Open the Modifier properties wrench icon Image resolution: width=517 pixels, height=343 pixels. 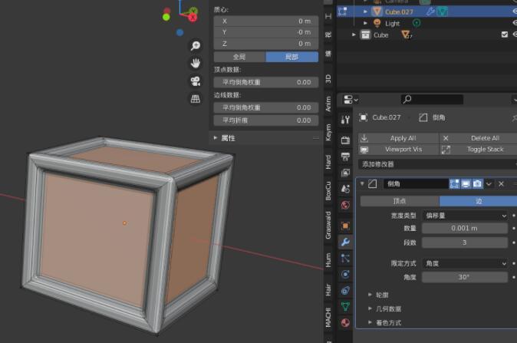[345, 242]
